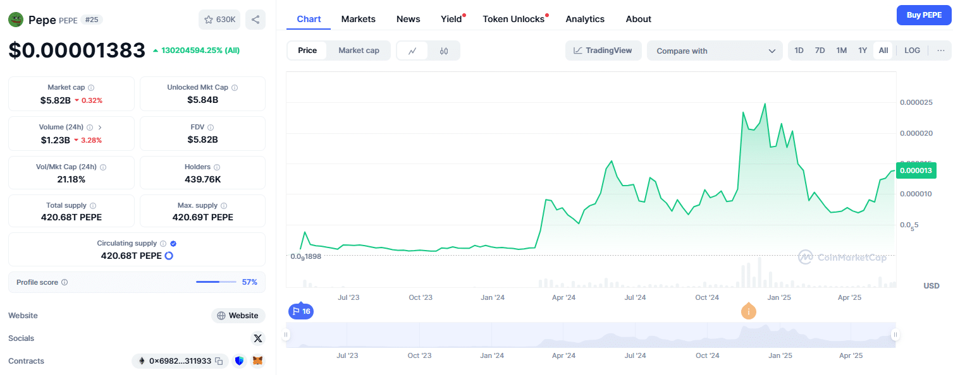Open the FDV info icon
The height and width of the screenshot is (375, 953).
(x=211, y=128)
